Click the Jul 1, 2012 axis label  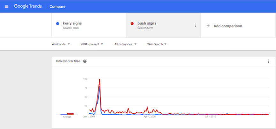[x=210, y=117]
